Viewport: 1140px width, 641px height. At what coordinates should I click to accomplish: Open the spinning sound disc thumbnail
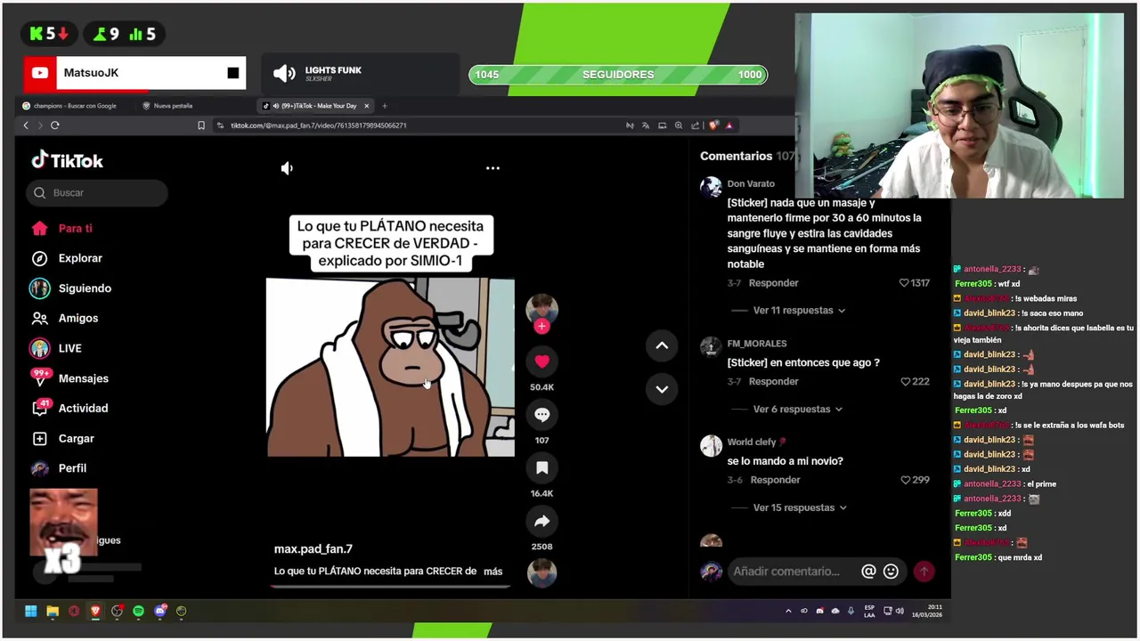[541, 572]
